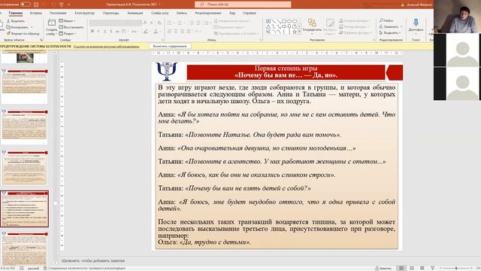Toggle bold formatting icon
481x271 pixels.
[92, 32]
